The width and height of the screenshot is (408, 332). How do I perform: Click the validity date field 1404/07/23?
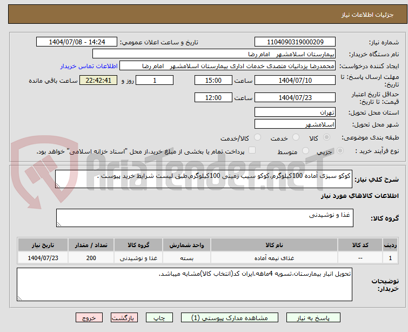pos(295,98)
